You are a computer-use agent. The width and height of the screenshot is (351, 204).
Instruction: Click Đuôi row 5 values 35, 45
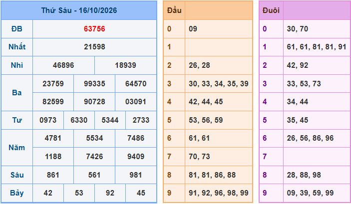[x=298, y=120]
